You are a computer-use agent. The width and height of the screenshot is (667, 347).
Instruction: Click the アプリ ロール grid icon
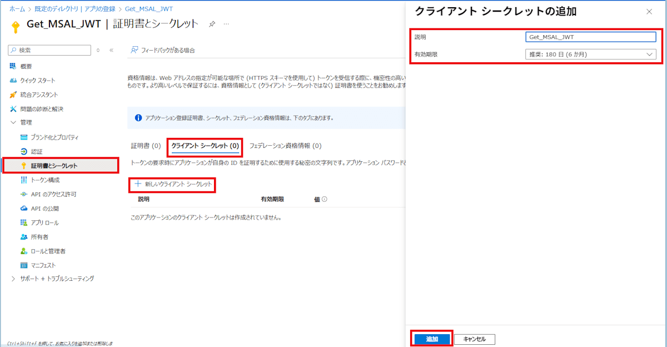[24, 223]
